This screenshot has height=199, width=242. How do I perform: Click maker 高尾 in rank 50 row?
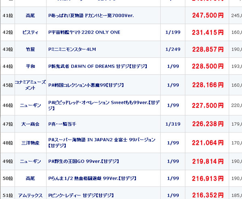pos(30,178)
